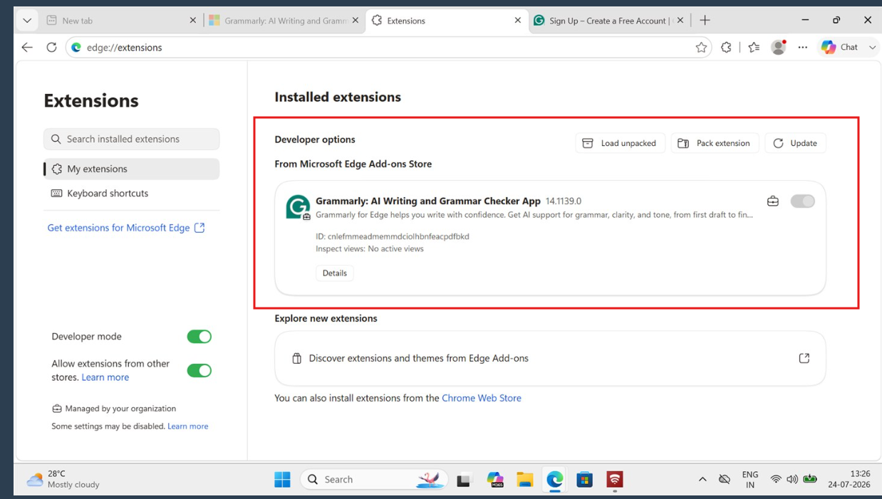This screenshot has width=882, height=499.
Task: Select the Extensions tab
Action: [447, 21]
